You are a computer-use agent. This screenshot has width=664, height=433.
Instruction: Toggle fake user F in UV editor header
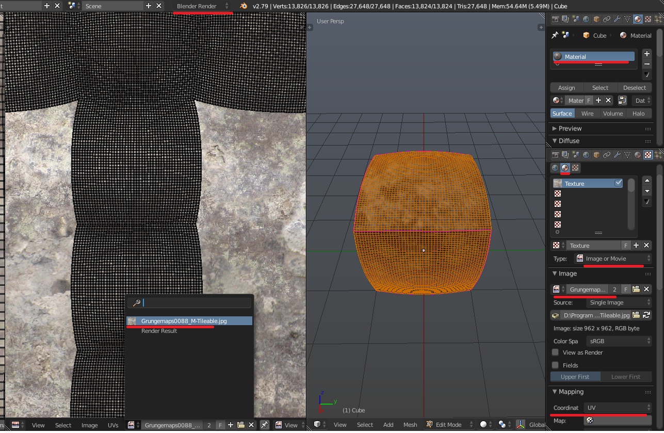tap(220, 425)
